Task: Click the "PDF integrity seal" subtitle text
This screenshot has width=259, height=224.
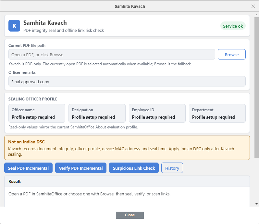Action: coord(63,31)
